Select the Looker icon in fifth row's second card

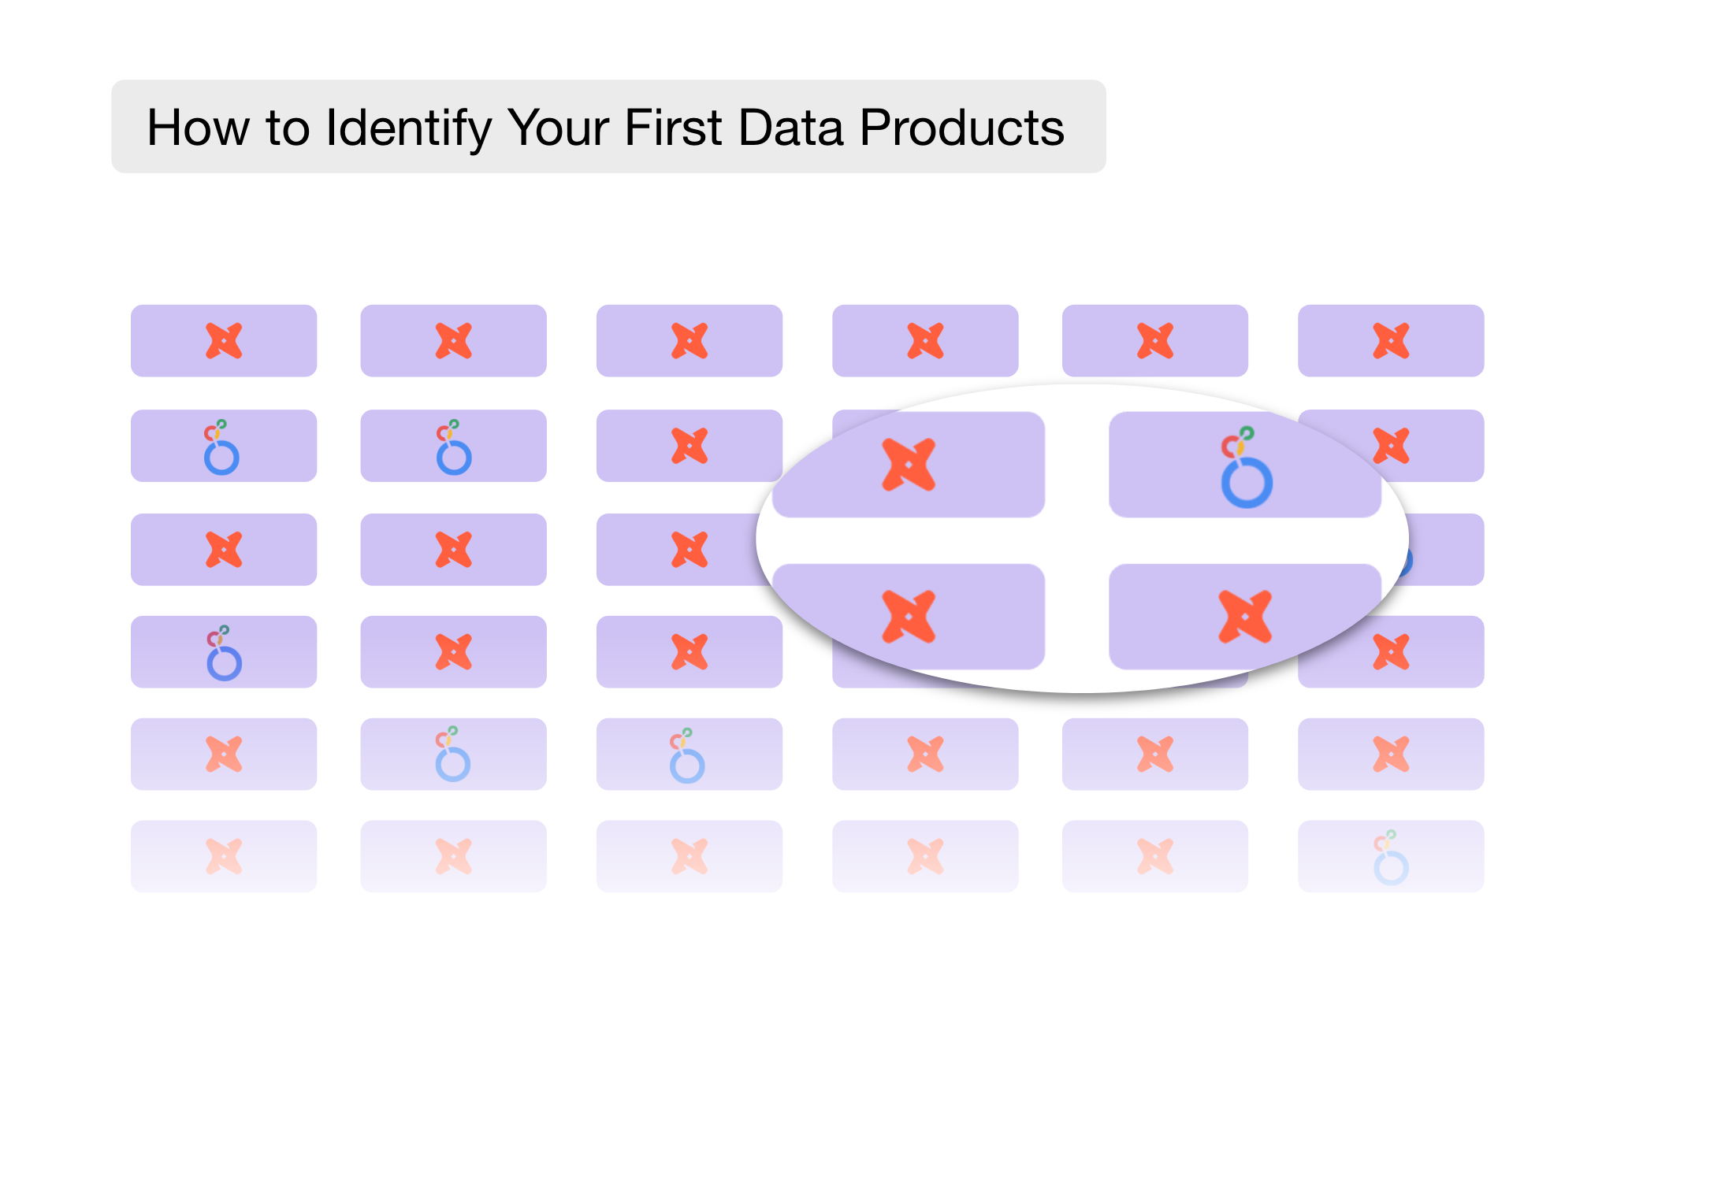452,755
